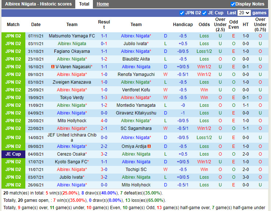Click the Handicap column header
The height and width of the screenshot is (211, 271).
183,25
